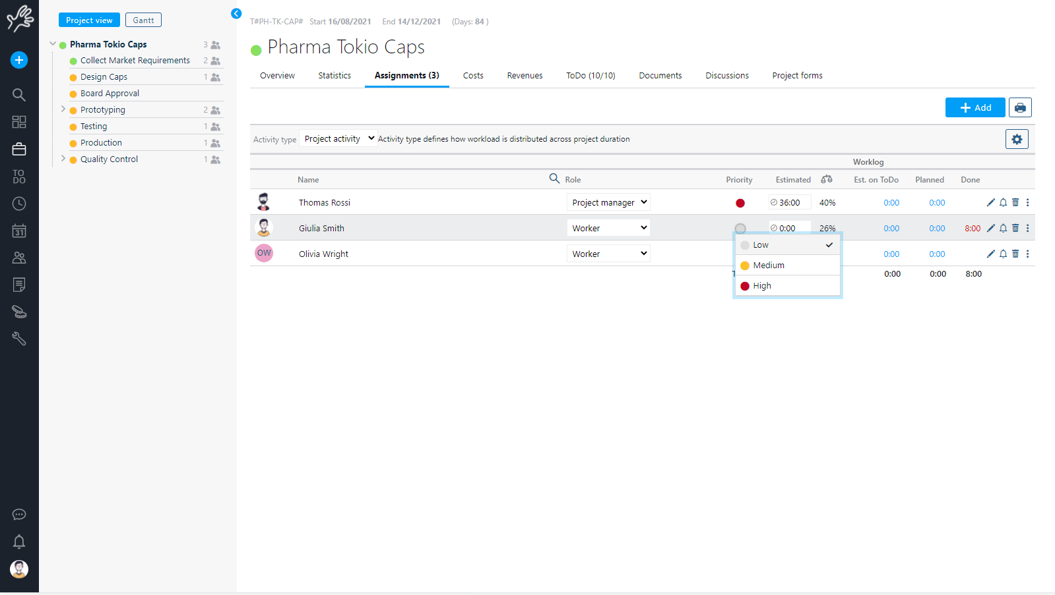The width and height of the screenshot is (1055, 595).
Task: Switch to the Statistics tab
Action: point(335,76)
